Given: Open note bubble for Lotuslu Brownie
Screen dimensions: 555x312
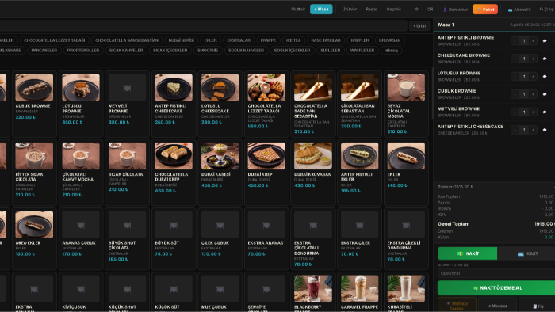Looking at the screenshot, I should pos(545,76).
